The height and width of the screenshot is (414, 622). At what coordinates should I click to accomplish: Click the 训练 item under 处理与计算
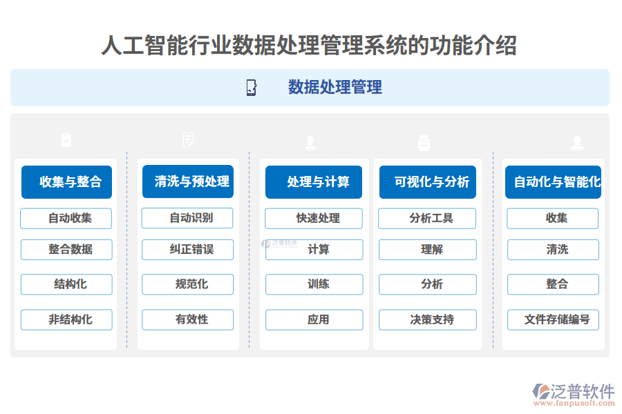pyautogui.click(x=314, y=284)
